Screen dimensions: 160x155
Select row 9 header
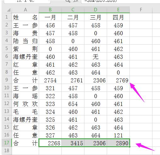(7, 80)
